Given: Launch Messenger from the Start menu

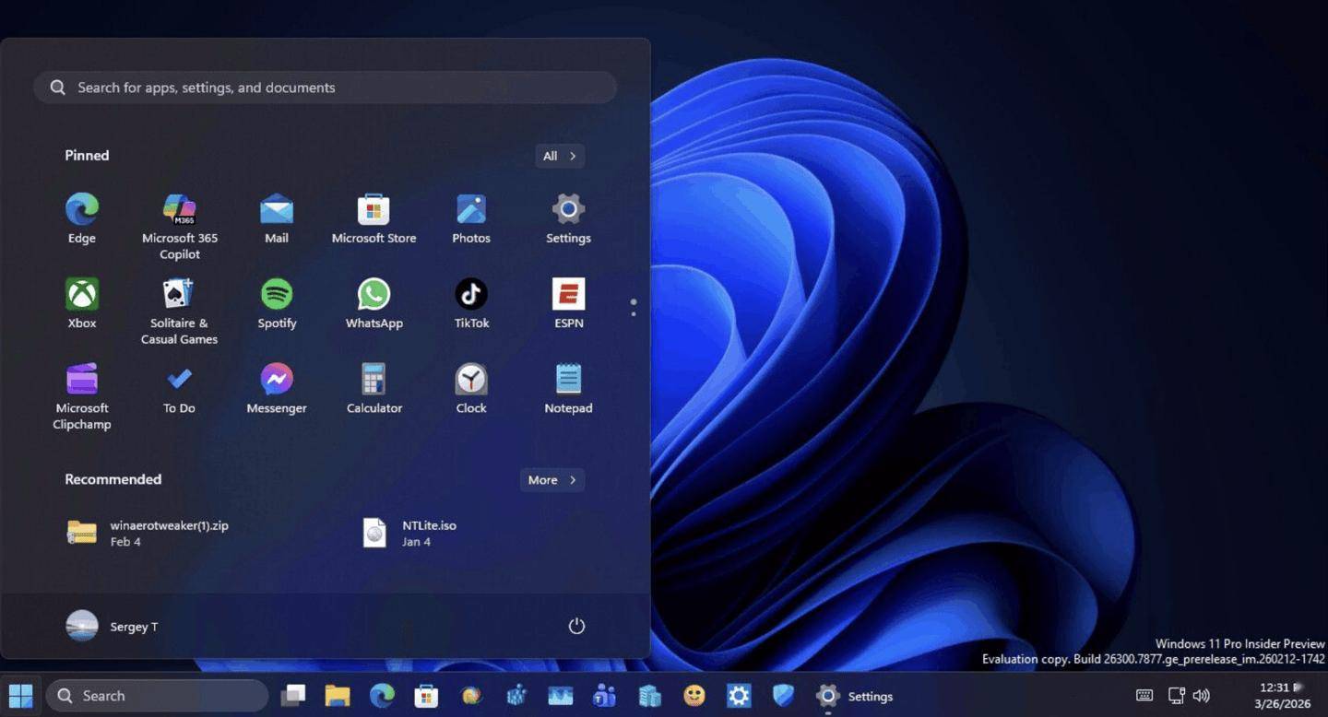Looking at the screenshot, I should (277, 381).
